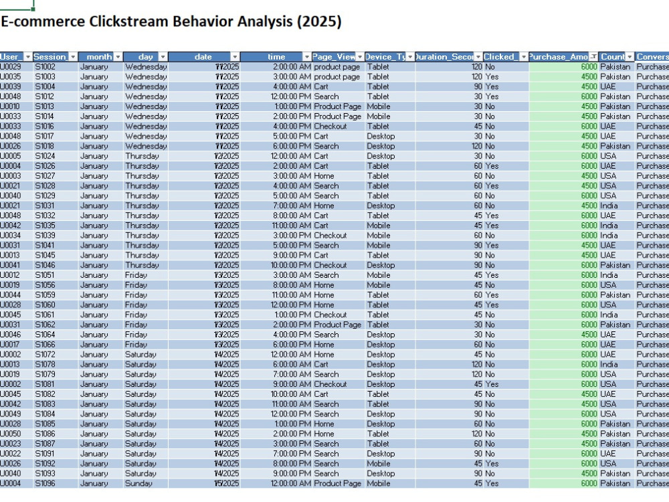The width and height of the screenshot is (669, 502).
Task: Select the USA country cell in row S1092
Action: pyautogui.click(x=617, y=464)
